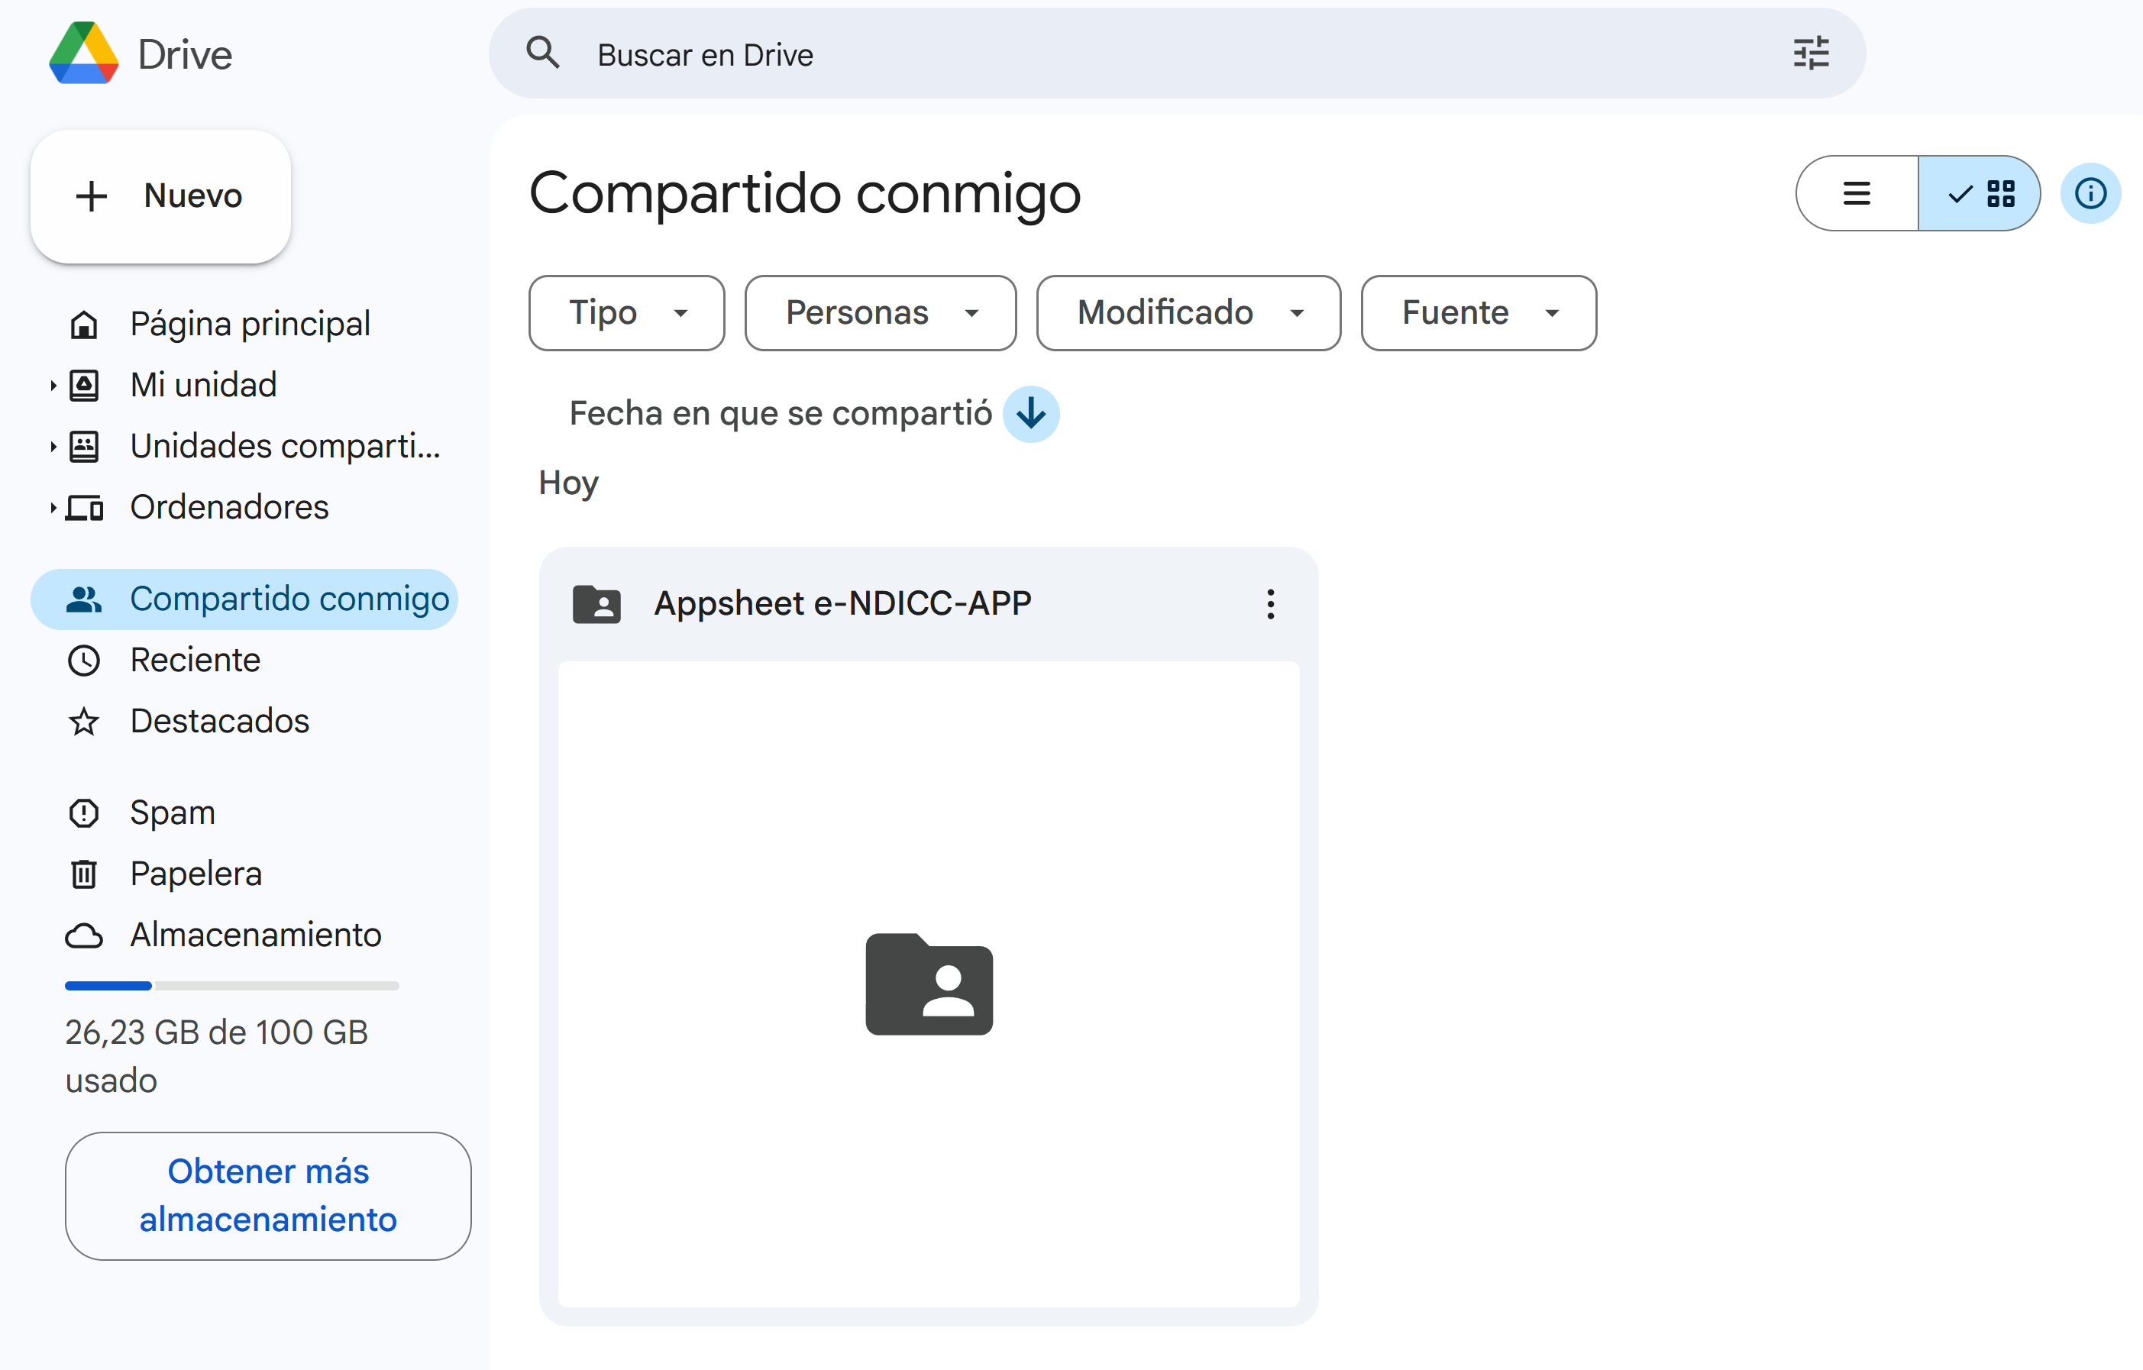This screenshot has height=1370, width=2143.
Task: Reverse sort direction arrow
Action: (1030, 414)
